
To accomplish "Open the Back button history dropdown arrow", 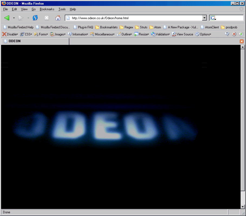I will [14, 18].
